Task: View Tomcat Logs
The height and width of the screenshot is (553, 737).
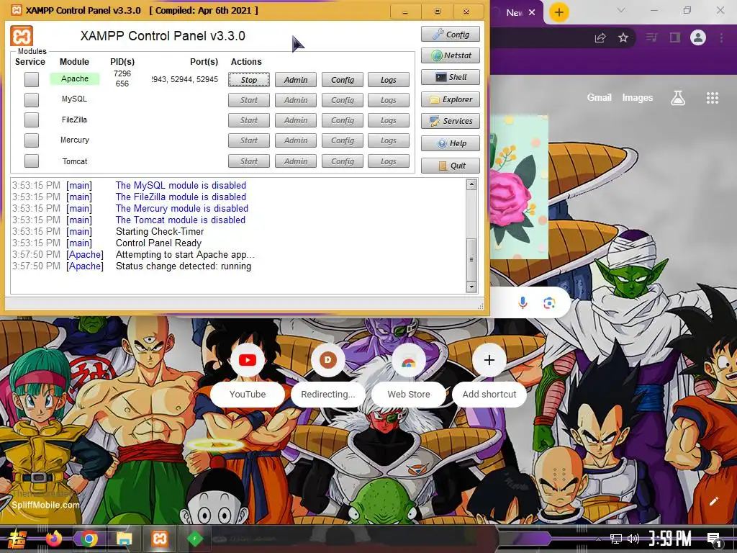Action: click(388, 161)
